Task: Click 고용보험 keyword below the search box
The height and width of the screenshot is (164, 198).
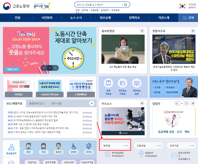Action: (94, 10)
